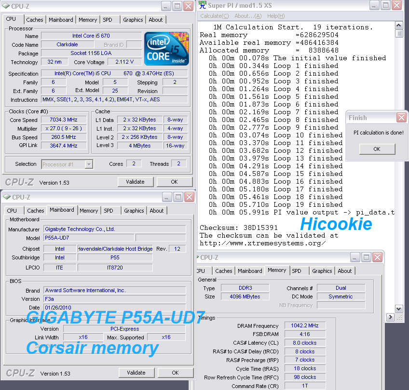The height and width of the screenshot is (390, 409).
Task: Click the Super PI vertical scrollbar thumb
Action: coord(399,33)
